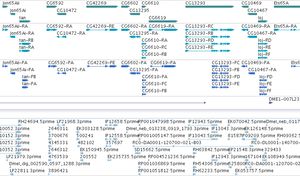The image size is (300, 176).
Task: Click EST Dmel_dig_002590_0597_1288.3prime
Action: (x=50, y=164)
